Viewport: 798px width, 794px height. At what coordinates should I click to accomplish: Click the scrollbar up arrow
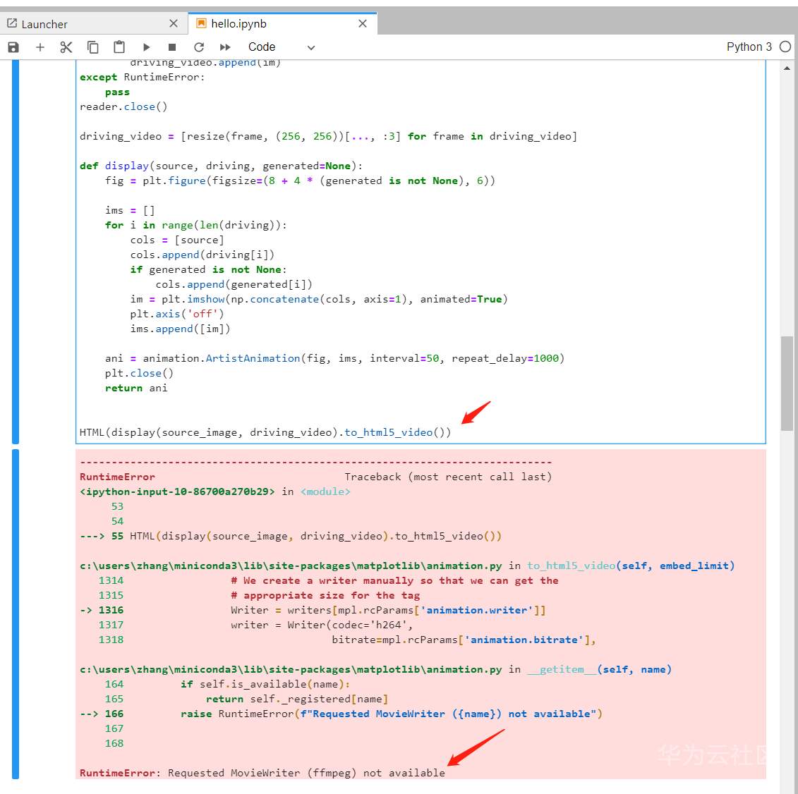[787, 68]
